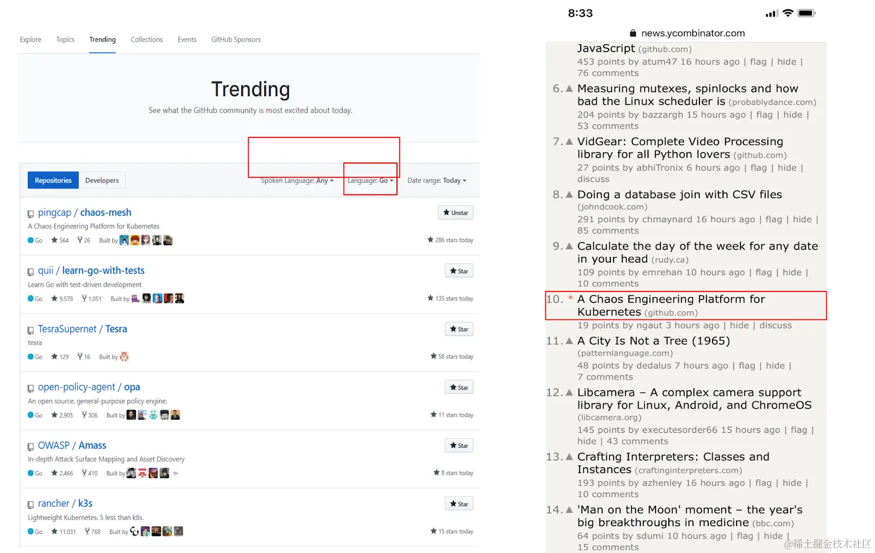This screenshot has height=553, width=875.
Task: Star the OWASP/Amass repository
Action: coord(459,446)
